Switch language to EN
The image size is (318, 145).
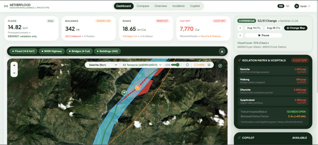pyautogui.click(x=281, y=6)
